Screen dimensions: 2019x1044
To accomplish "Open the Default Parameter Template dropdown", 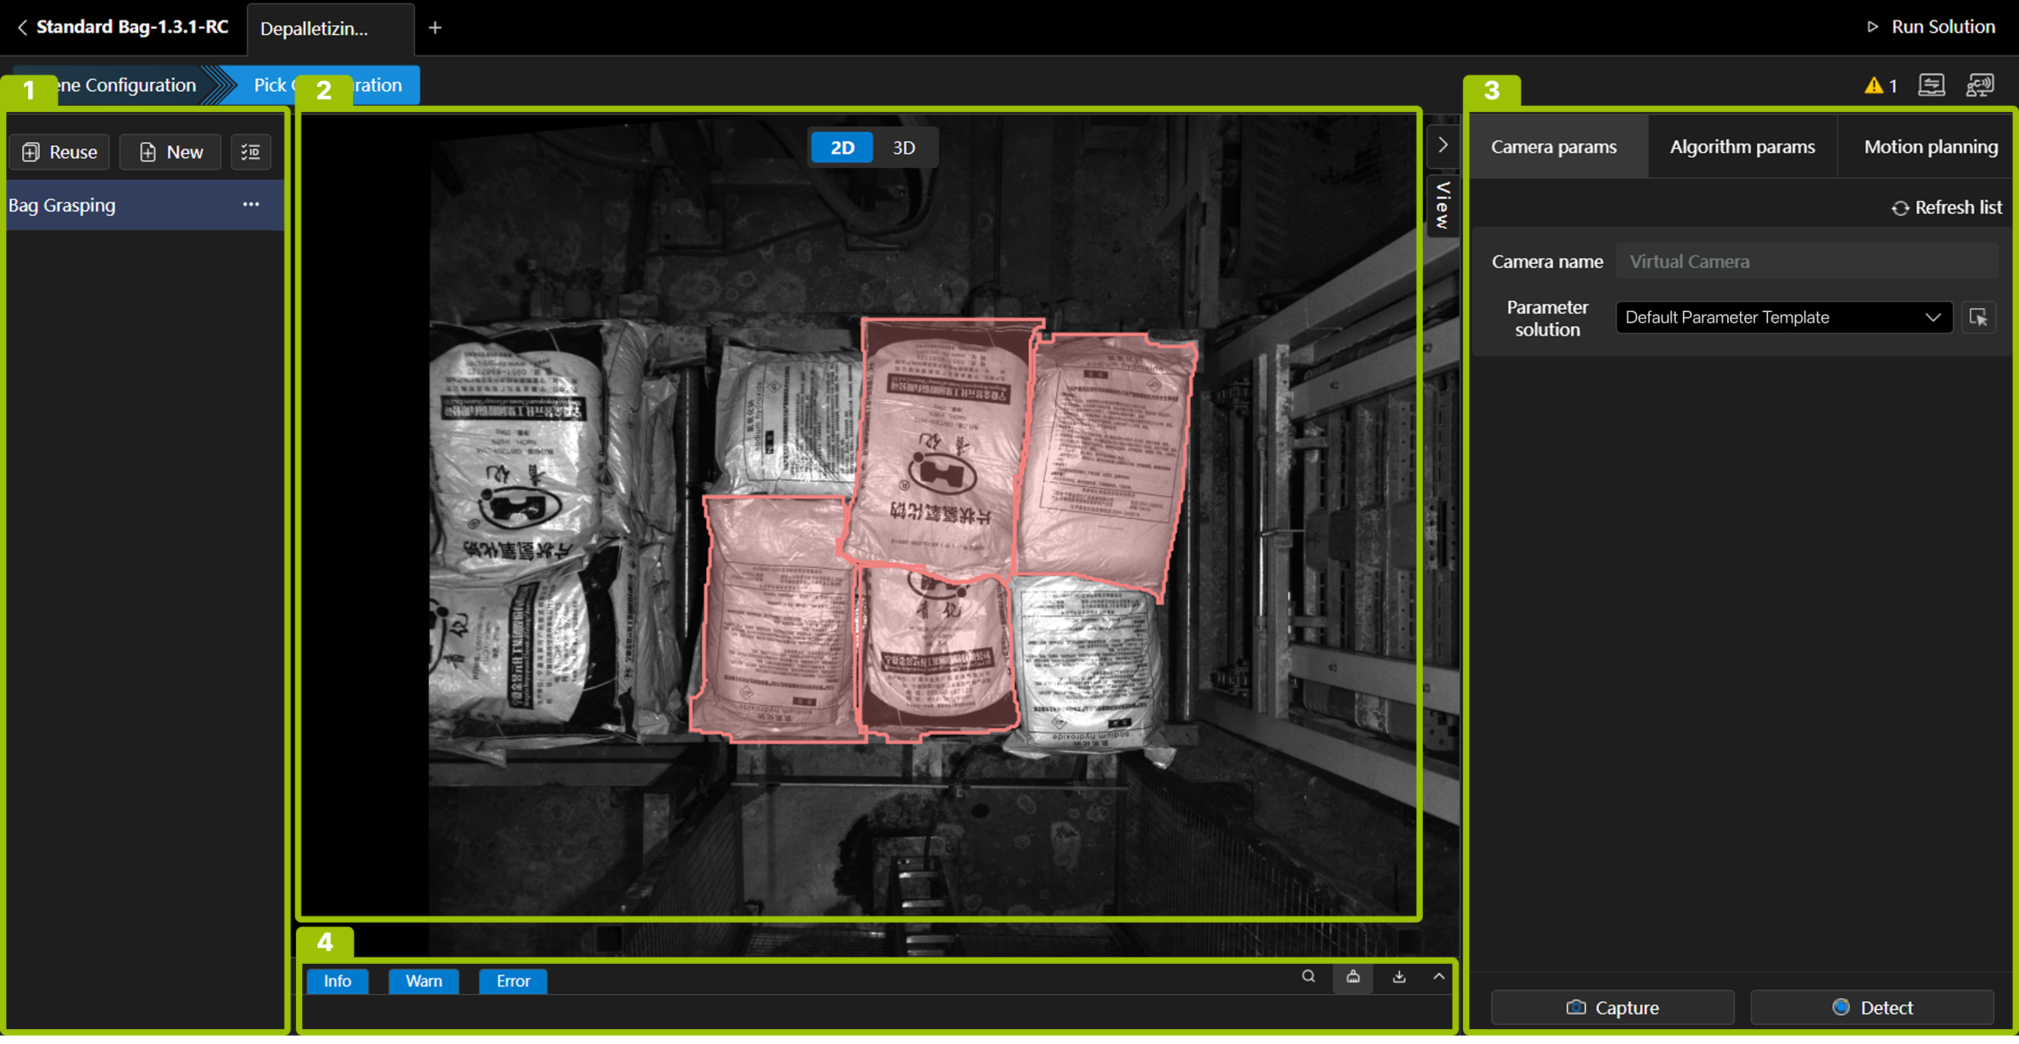I will 1783,317.
